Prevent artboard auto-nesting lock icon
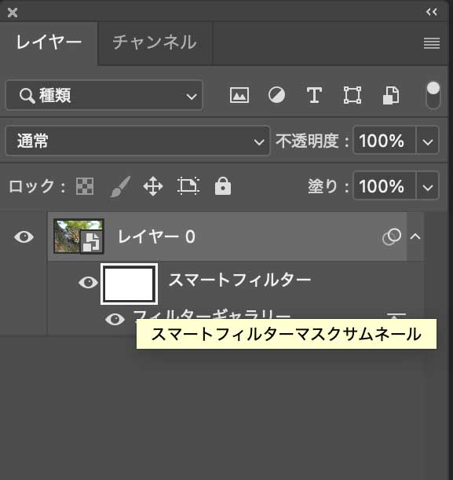453x480 pixels. 188,186
